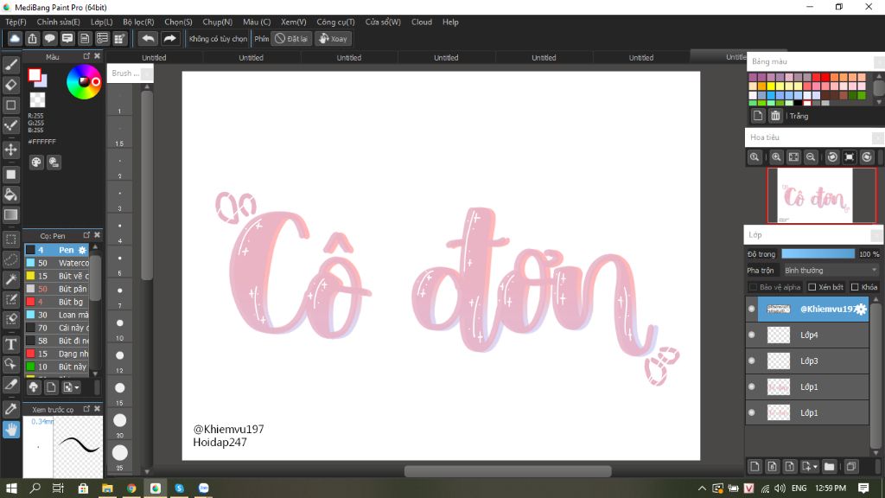Open the layer panel add-layer dropdown arrow
The height and width of the screenshot is (498, 885).
(816, 466)
